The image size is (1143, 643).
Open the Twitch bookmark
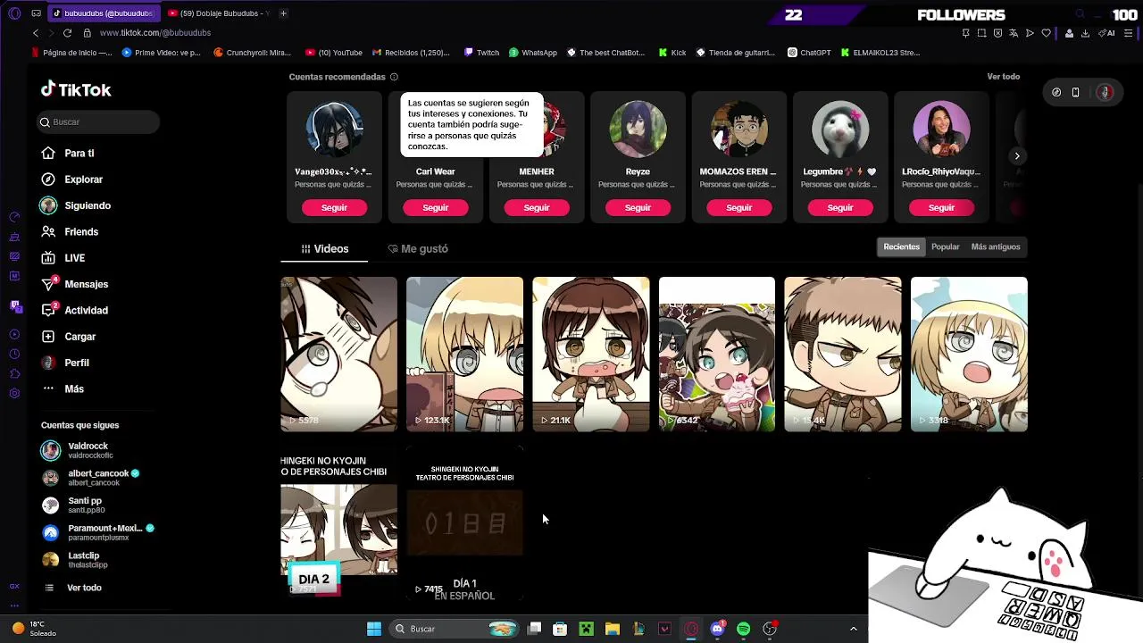coord(482,53)
